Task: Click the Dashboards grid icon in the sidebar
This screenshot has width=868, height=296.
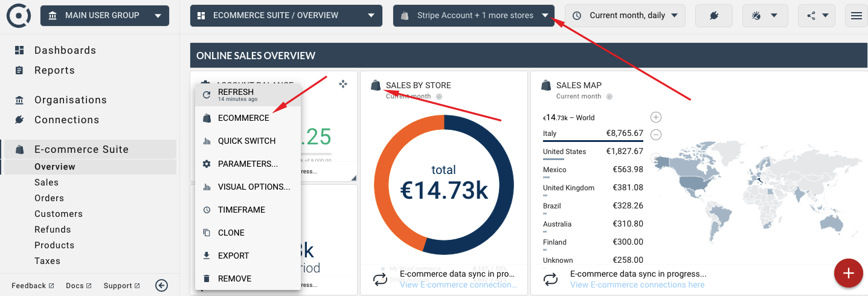Action: coord(19,50)
